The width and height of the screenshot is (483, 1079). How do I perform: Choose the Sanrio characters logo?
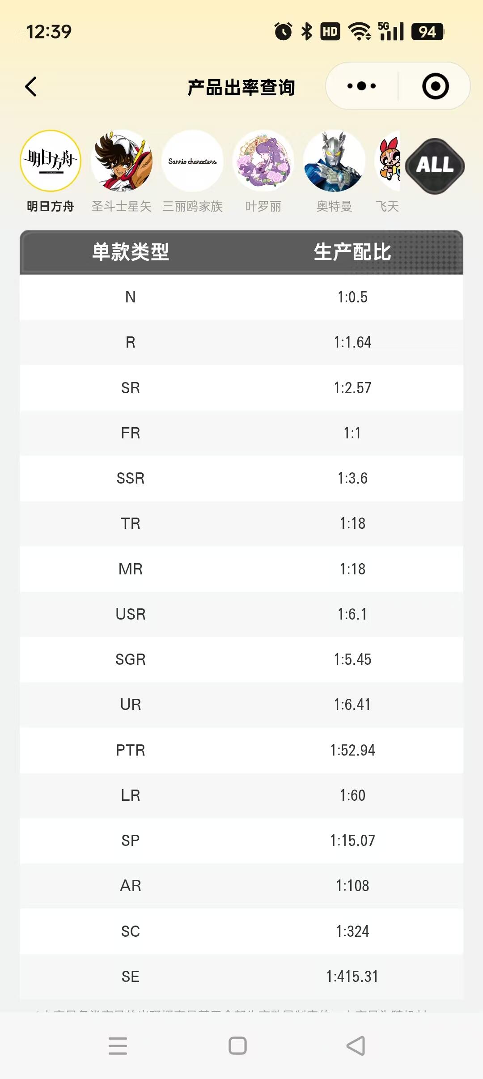point(192,161)
